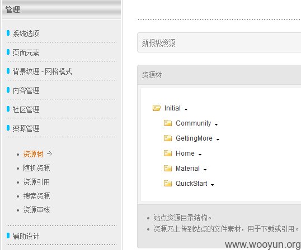Viewport: 301px width, 250px height.
Task: Go to the 搜索资源 submenu link
Action: coord(36,196)
